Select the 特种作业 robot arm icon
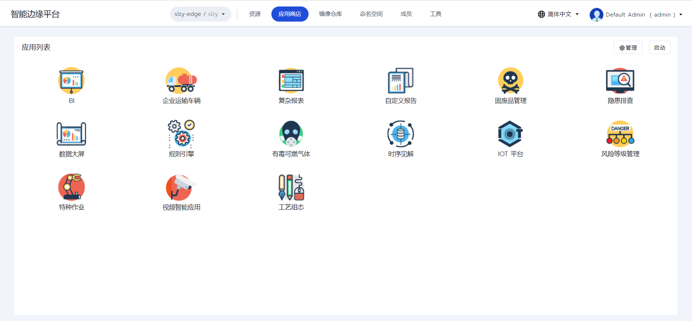Viewport: 692px width, 321px height. click(71, 187)
